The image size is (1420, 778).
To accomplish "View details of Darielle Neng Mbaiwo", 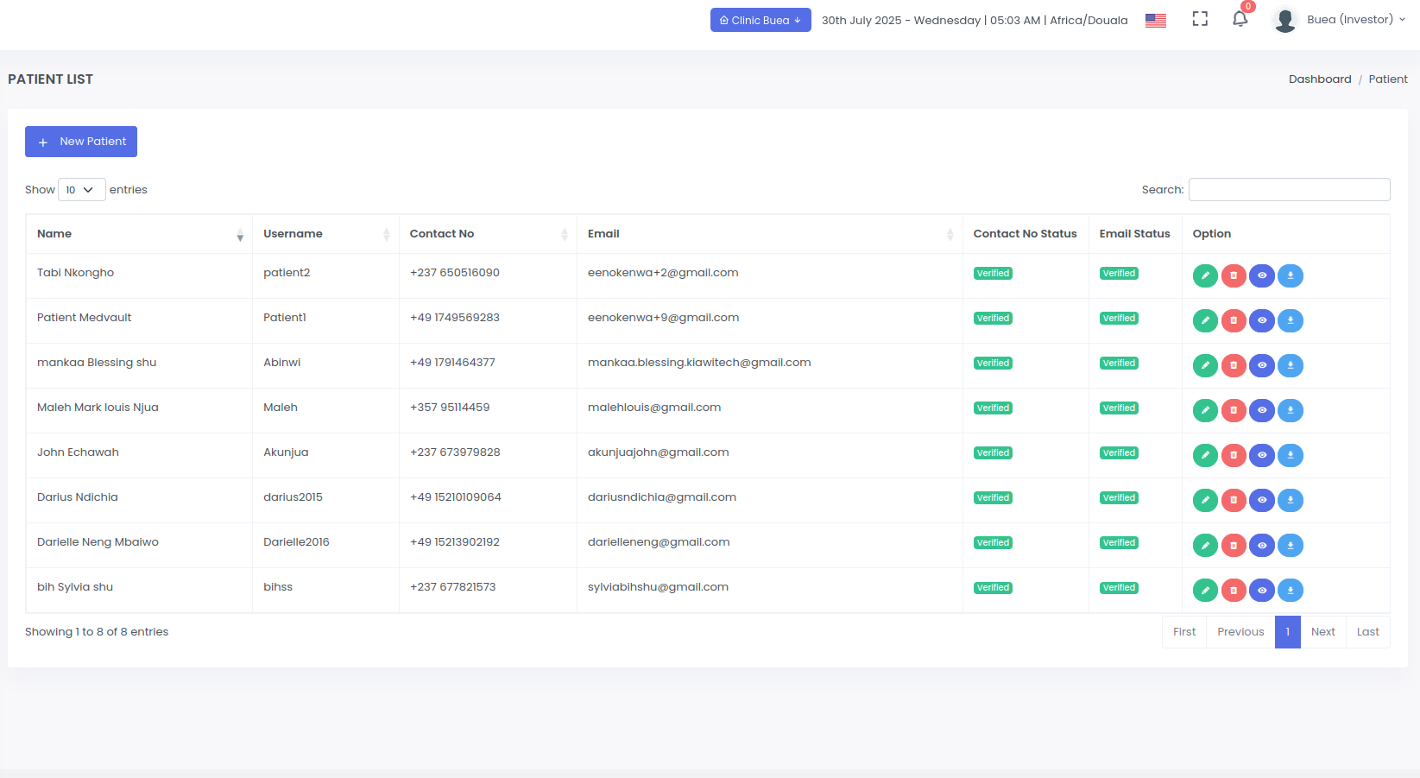I will 1262,545.
